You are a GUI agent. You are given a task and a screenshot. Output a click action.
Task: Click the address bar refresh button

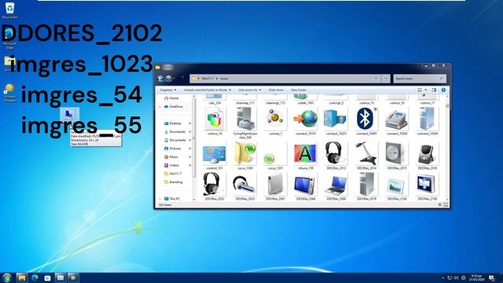coord(386,79)
